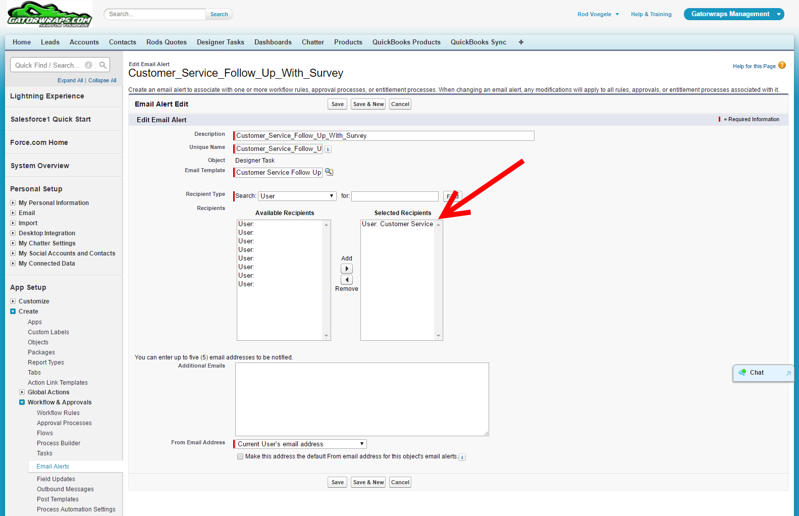This screenshot has height=516, width=799.
Task: Open Workflow Rules in sidebar
Action: tap(58, 413)
